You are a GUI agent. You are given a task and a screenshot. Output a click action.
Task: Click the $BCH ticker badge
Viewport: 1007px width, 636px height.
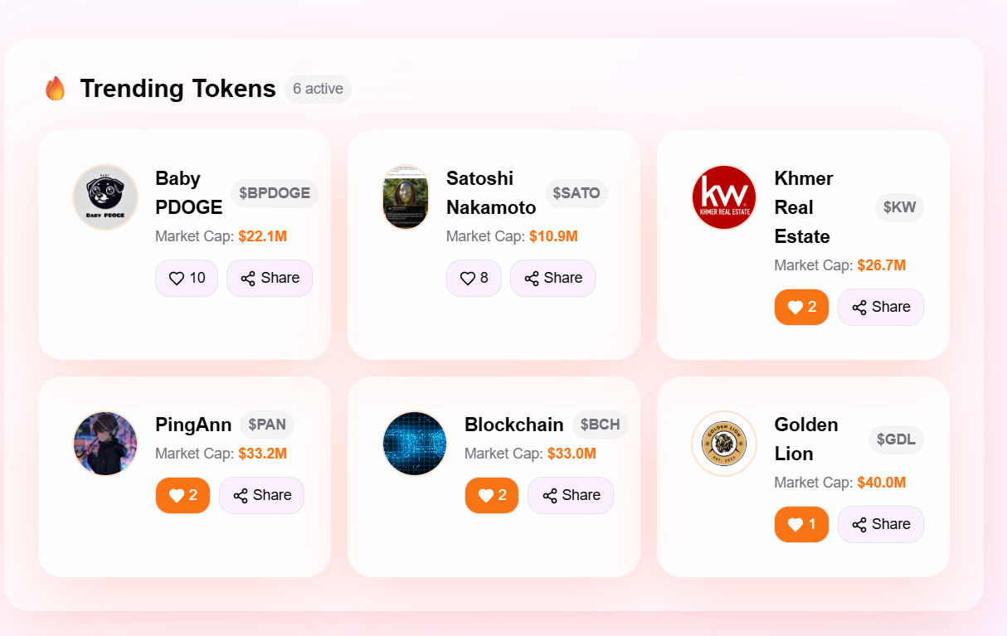[x=600, y=425]
